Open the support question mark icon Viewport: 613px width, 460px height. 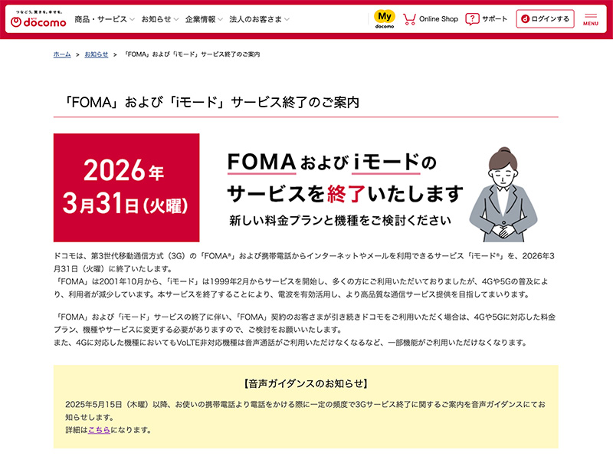click(x=472, y=18)
